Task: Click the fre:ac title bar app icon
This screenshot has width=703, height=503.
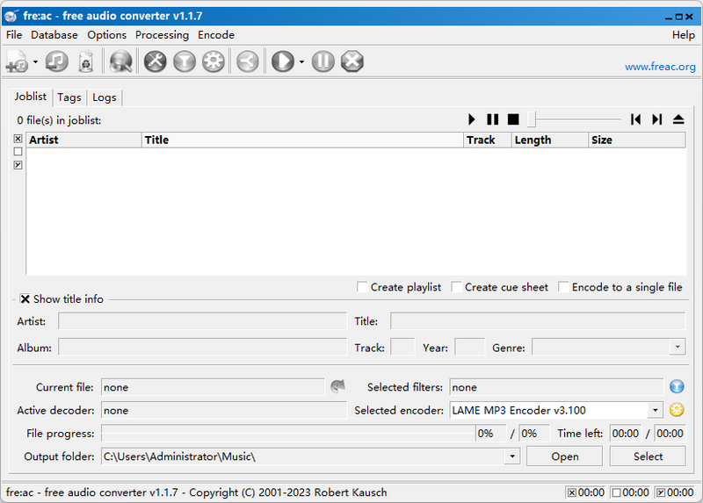Action: coord(11,16)
